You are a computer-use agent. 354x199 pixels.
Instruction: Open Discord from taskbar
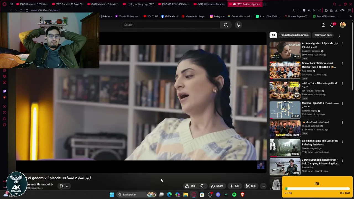pyautogui.click(x=218, y=195)
